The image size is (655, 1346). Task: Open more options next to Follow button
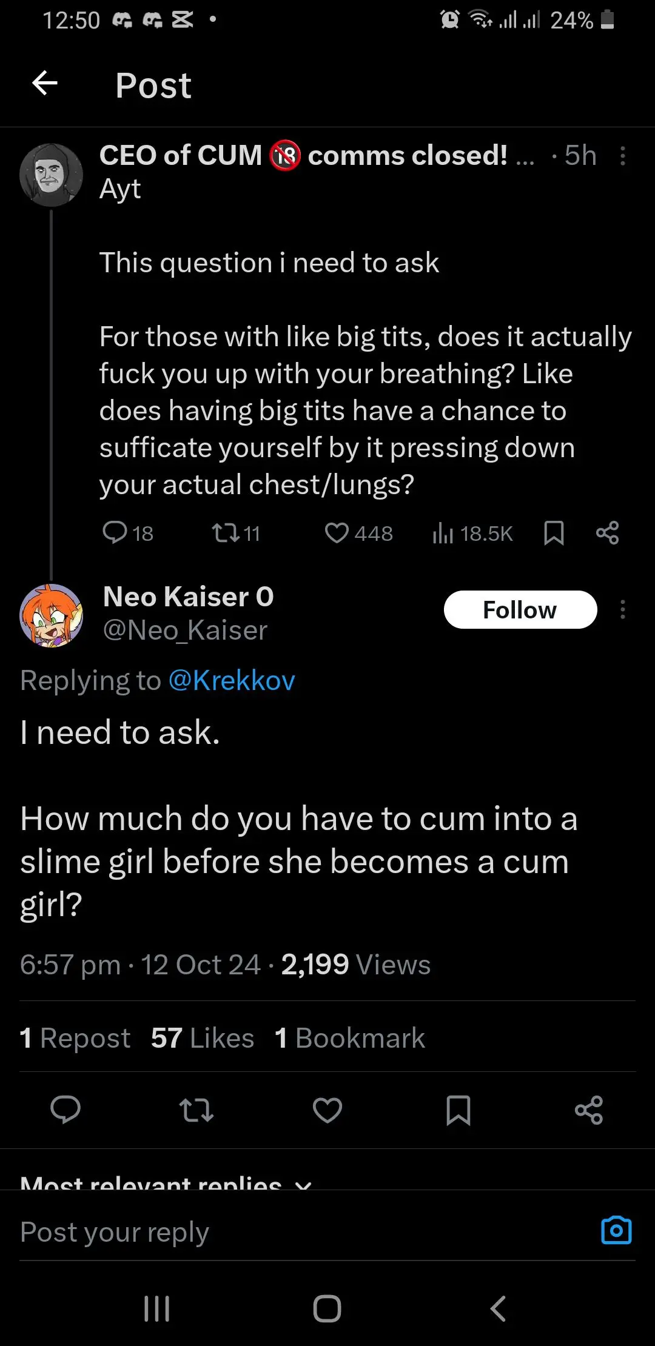click(x=623, y=611)
